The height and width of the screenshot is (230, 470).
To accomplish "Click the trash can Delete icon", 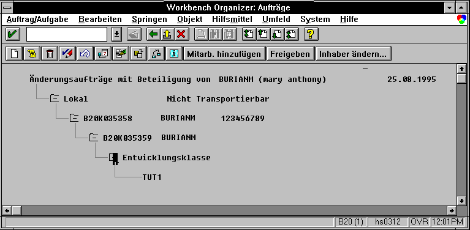I will point(50,54).
